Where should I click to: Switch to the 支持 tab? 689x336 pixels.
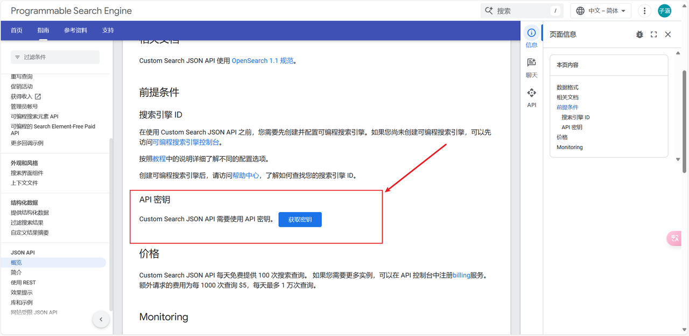tap(108, 30)
